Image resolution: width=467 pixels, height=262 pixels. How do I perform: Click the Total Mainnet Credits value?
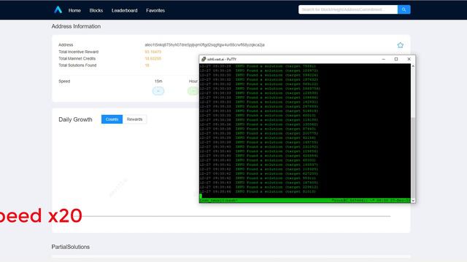pyautogui.click(x=153, y=58)
